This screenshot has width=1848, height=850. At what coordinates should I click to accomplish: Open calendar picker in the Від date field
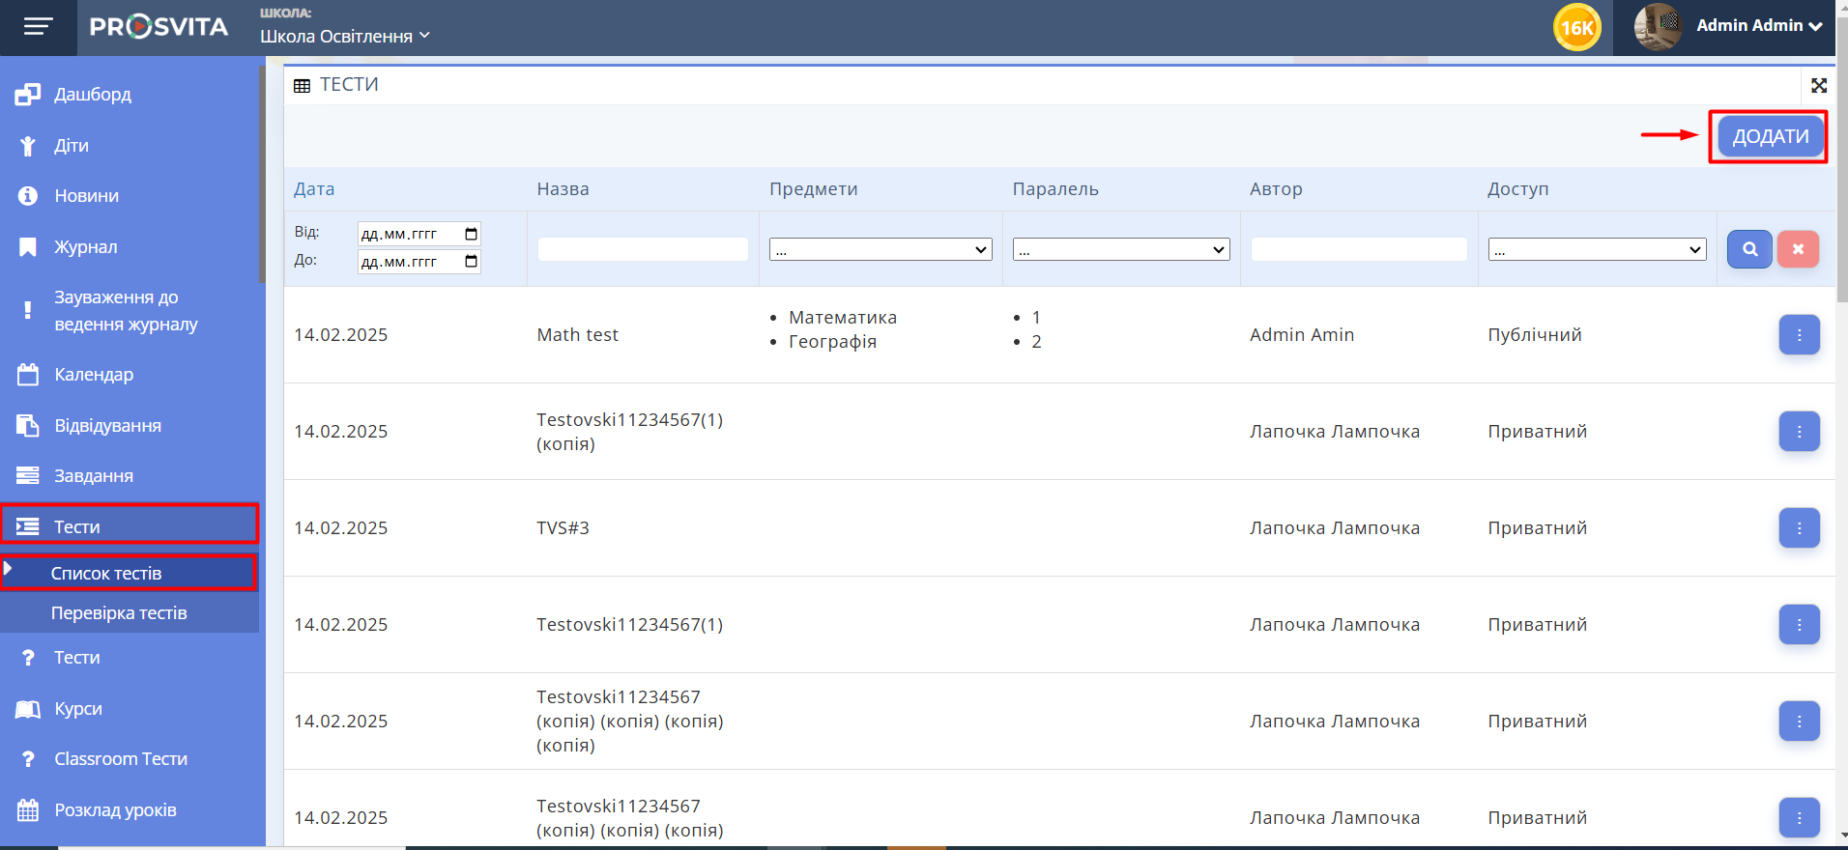[471, 234]
